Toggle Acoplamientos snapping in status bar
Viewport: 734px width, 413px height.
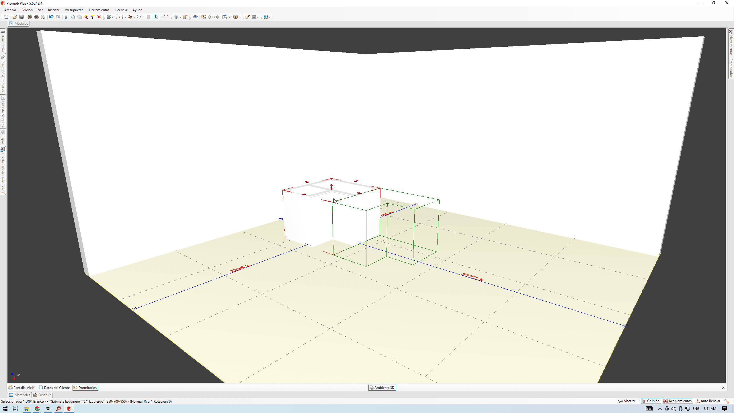(x=678, y=401)
